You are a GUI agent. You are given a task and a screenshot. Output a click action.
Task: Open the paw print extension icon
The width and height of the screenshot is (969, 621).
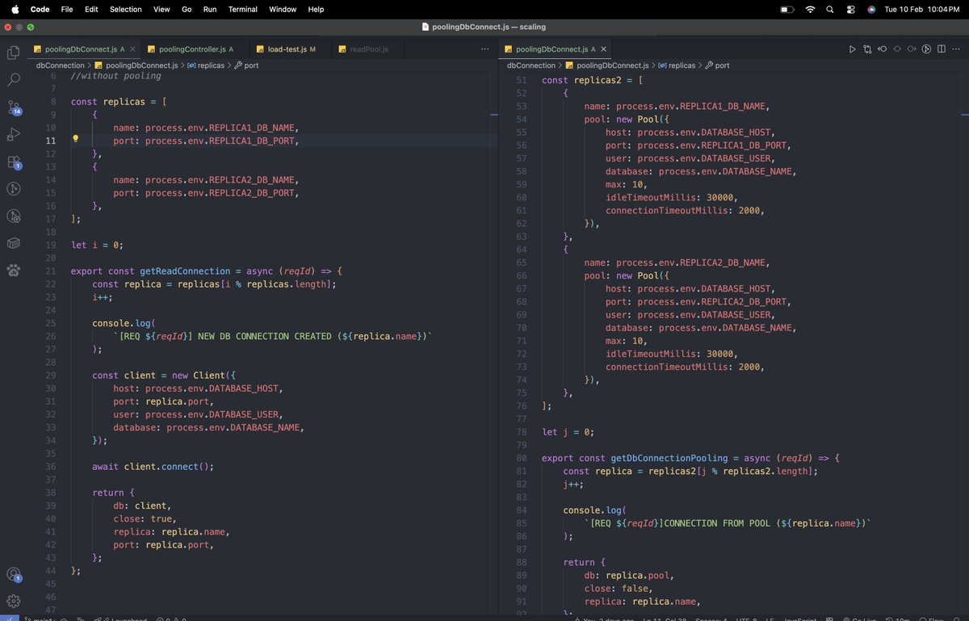pos(13,270)
